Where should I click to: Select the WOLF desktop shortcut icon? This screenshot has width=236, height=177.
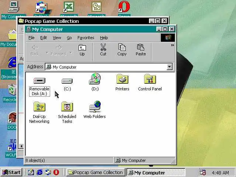(x=12, y=145)
